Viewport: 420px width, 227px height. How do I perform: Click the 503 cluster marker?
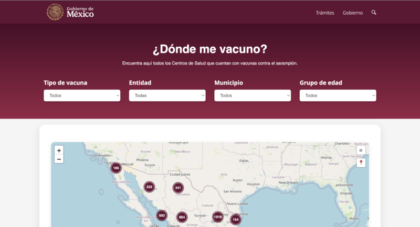[x=162, y=215]
